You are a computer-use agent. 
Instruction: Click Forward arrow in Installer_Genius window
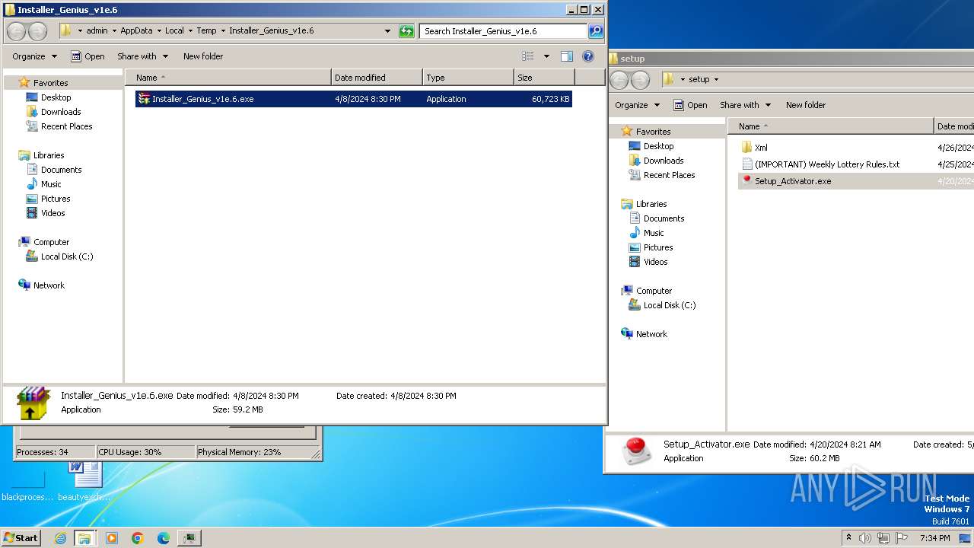coord(37,31)
